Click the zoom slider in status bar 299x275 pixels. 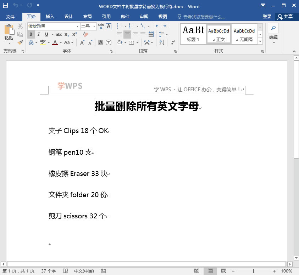coord(253,271)
